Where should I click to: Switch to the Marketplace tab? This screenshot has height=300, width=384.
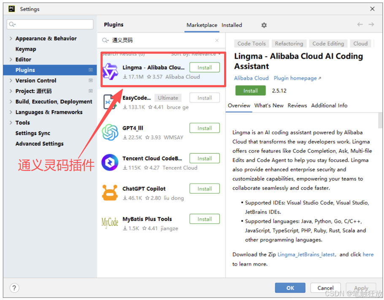[202, 25]
